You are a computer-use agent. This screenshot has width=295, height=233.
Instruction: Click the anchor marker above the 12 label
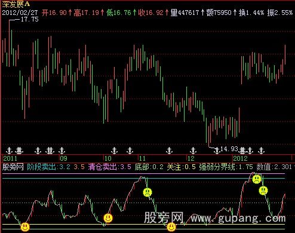pos(193,151)
